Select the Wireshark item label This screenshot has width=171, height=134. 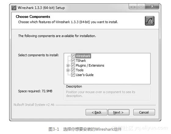[x=83, y=56]
